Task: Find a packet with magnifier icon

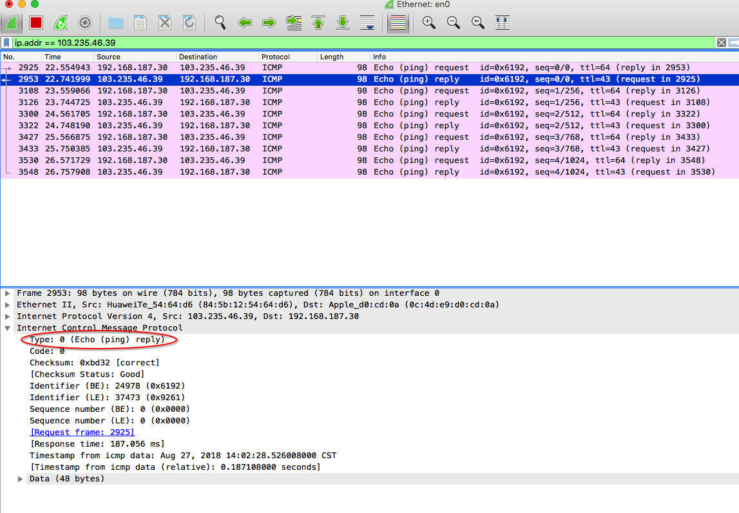Action: click(220, 22)
